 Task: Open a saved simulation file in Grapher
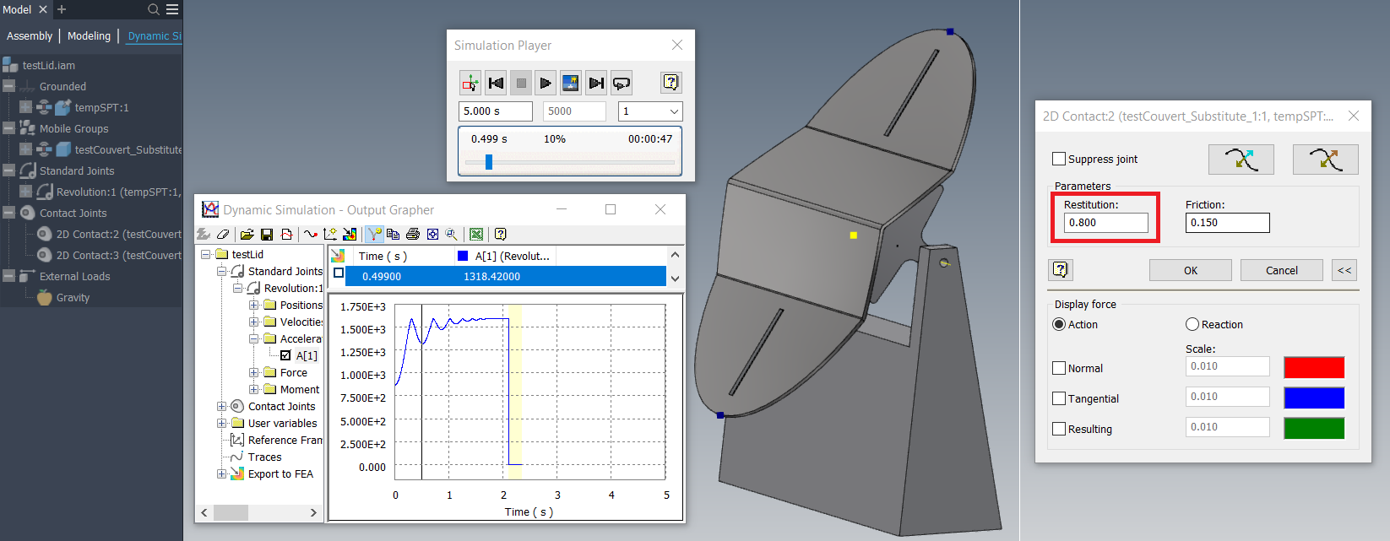coord(247,234)
